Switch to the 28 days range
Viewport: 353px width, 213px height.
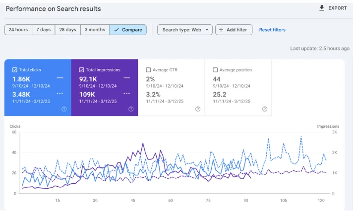tap(67, 30)
